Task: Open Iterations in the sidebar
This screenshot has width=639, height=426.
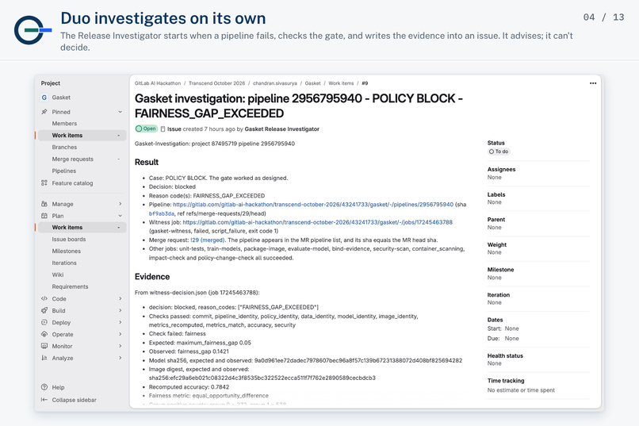Action: [64, 263]
